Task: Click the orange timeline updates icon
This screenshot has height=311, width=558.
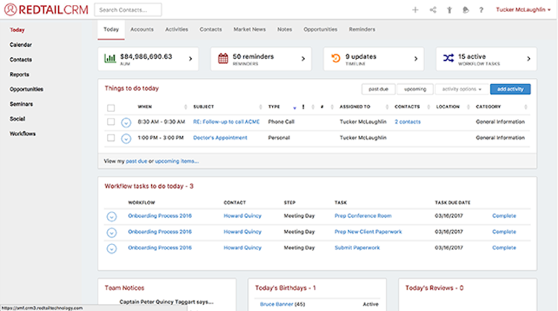Action: pyautogui.click(x=336, y=58)
